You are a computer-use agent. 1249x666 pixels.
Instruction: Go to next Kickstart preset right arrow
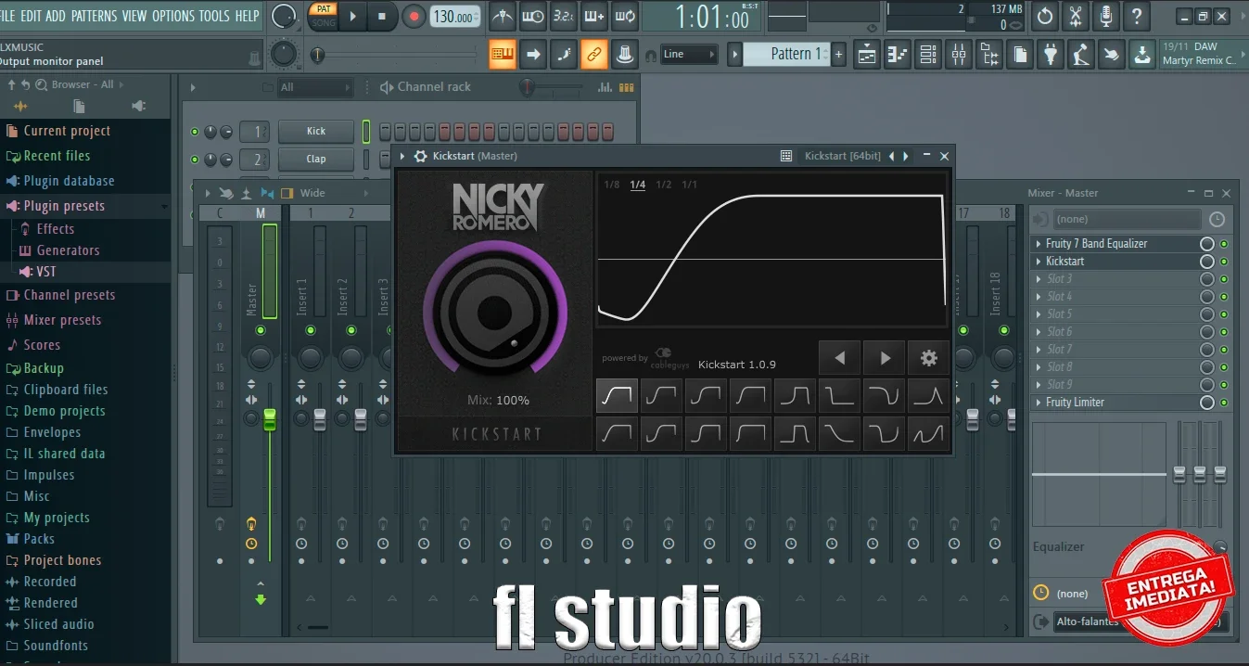pos(885,358)
